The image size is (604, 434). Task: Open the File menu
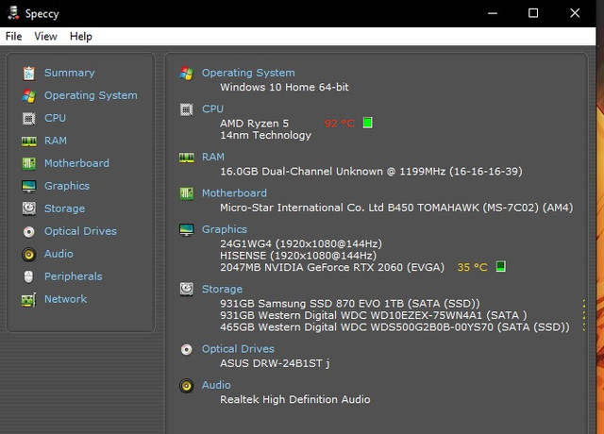[x=14, y=36]
